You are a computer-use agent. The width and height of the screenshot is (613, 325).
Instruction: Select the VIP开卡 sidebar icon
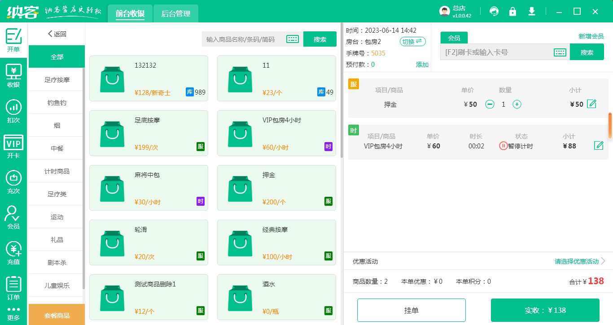click(13, 144)
